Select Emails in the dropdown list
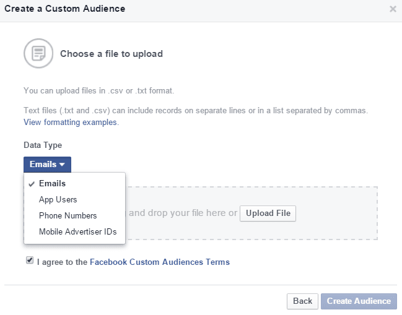This screenshot has height=315, width=402. point(74,184)
